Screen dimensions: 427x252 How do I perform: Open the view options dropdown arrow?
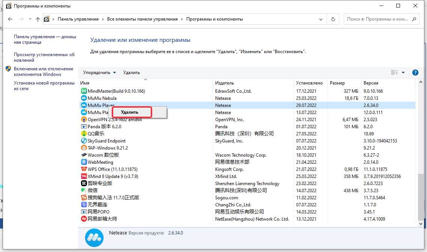click(x=403, y=73)
